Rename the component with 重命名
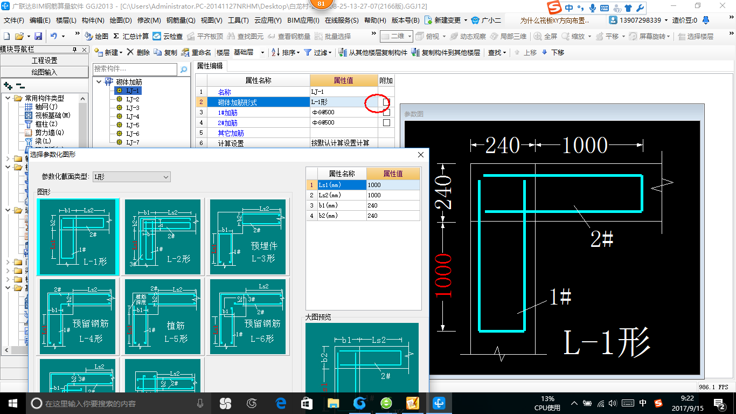 196,52
